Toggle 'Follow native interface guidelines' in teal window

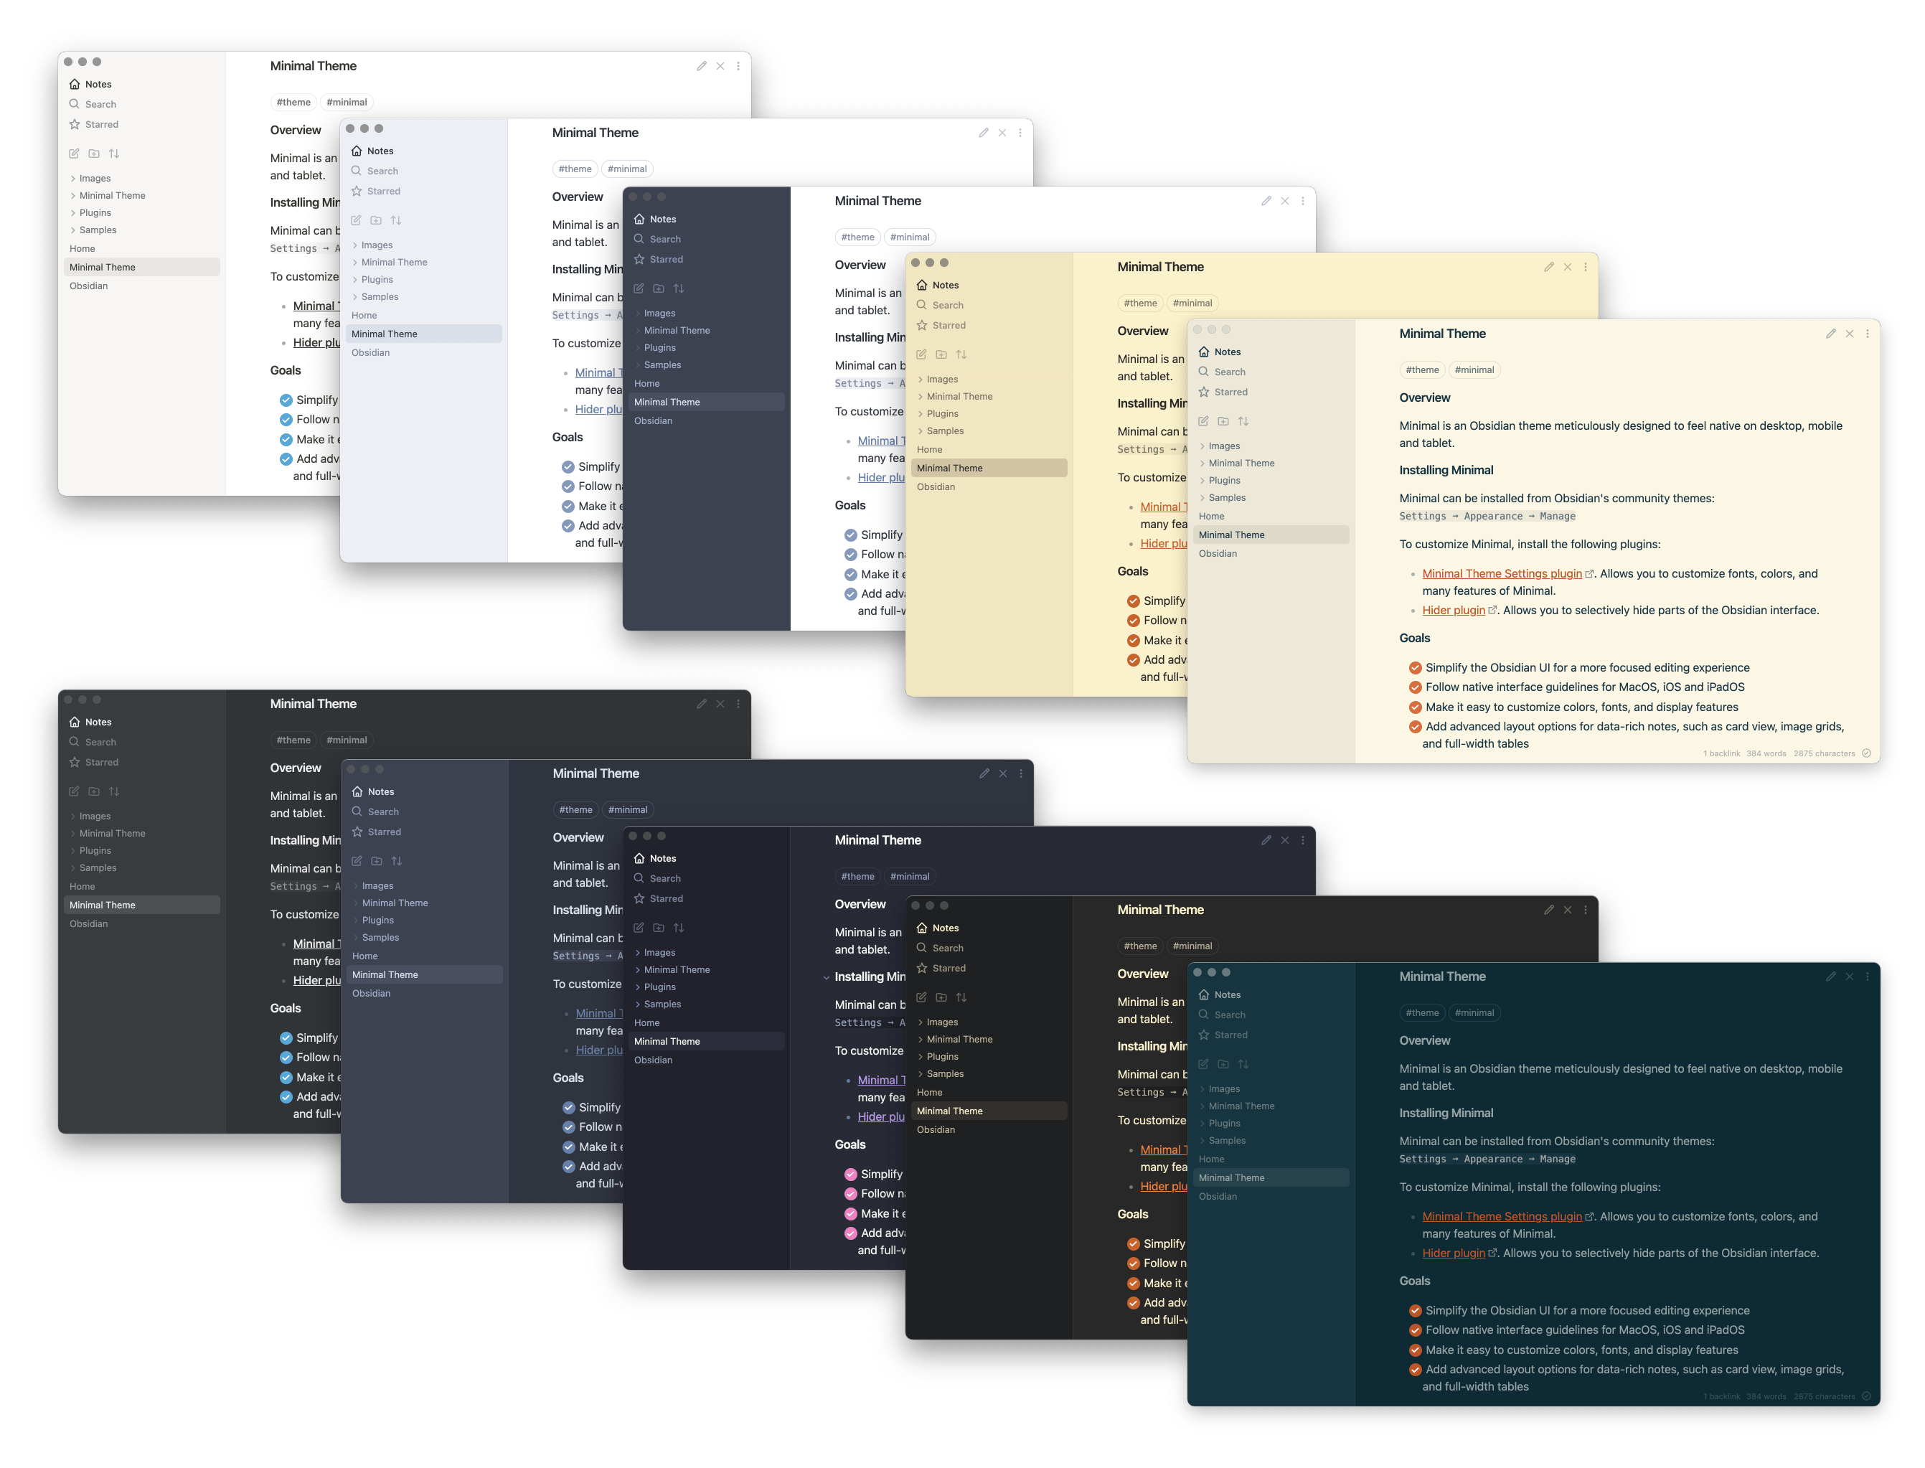tap(1415, 1331)
